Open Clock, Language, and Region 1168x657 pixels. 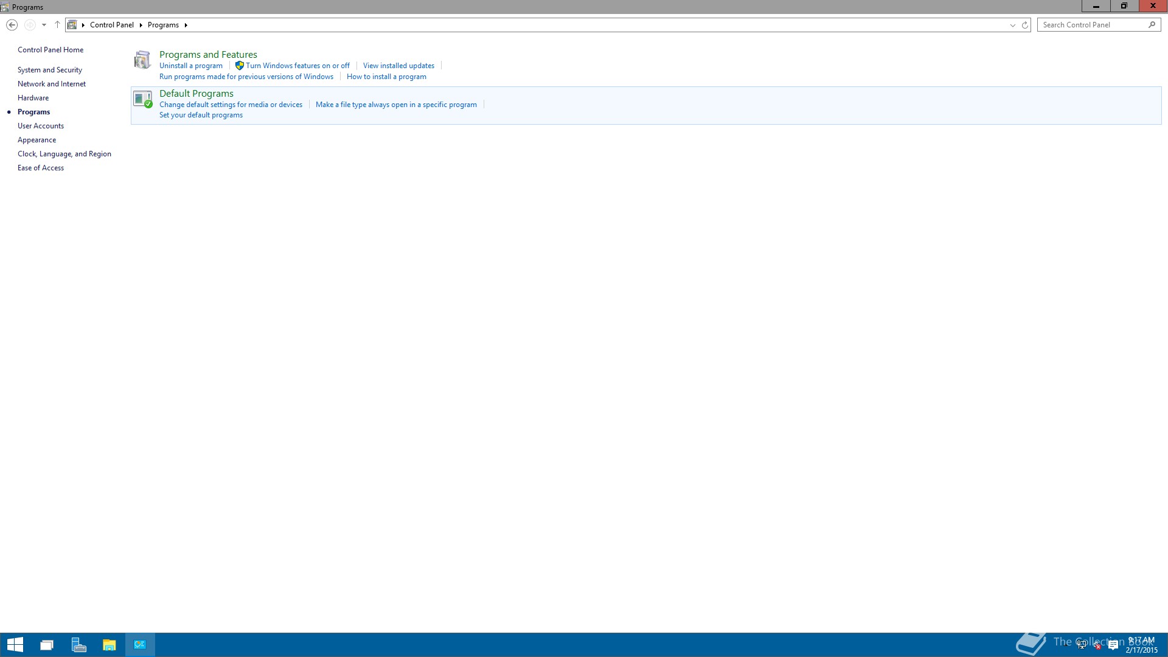click(64, 154)
